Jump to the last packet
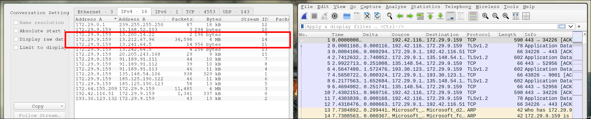The height and width of the screenshot is (119, 591). (440, 16)
